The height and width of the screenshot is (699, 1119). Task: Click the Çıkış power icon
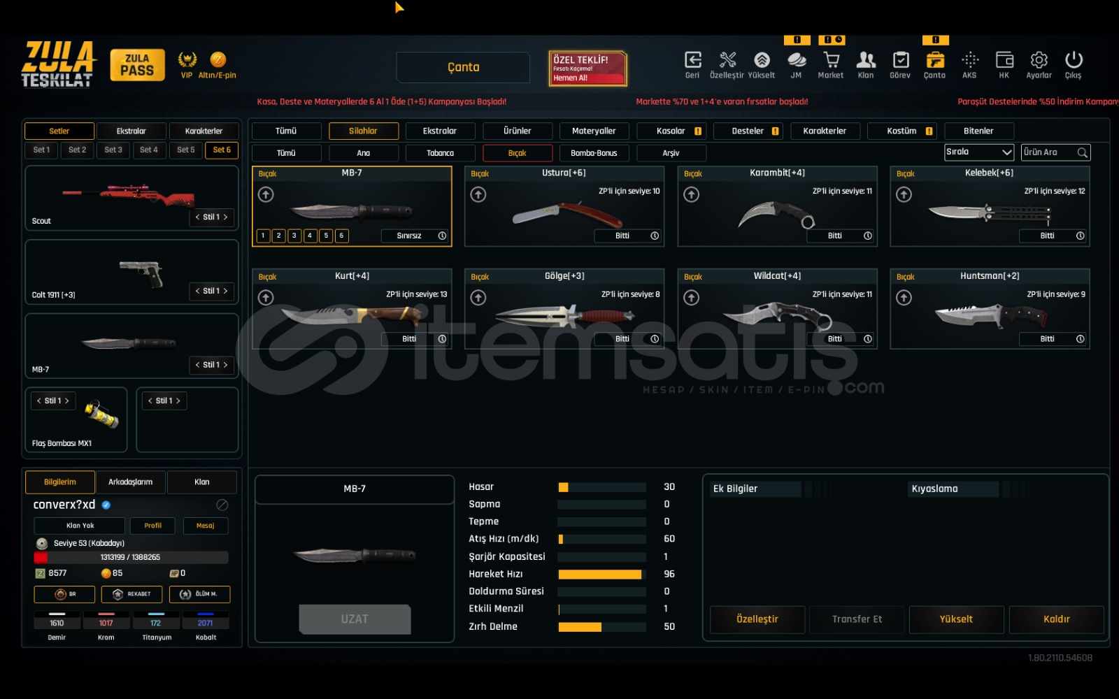coord(1074,61)
